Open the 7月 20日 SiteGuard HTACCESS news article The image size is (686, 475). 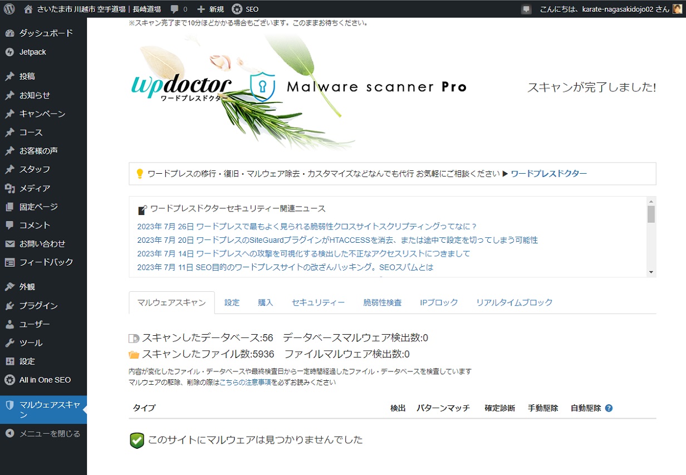(x=337, y=240)
